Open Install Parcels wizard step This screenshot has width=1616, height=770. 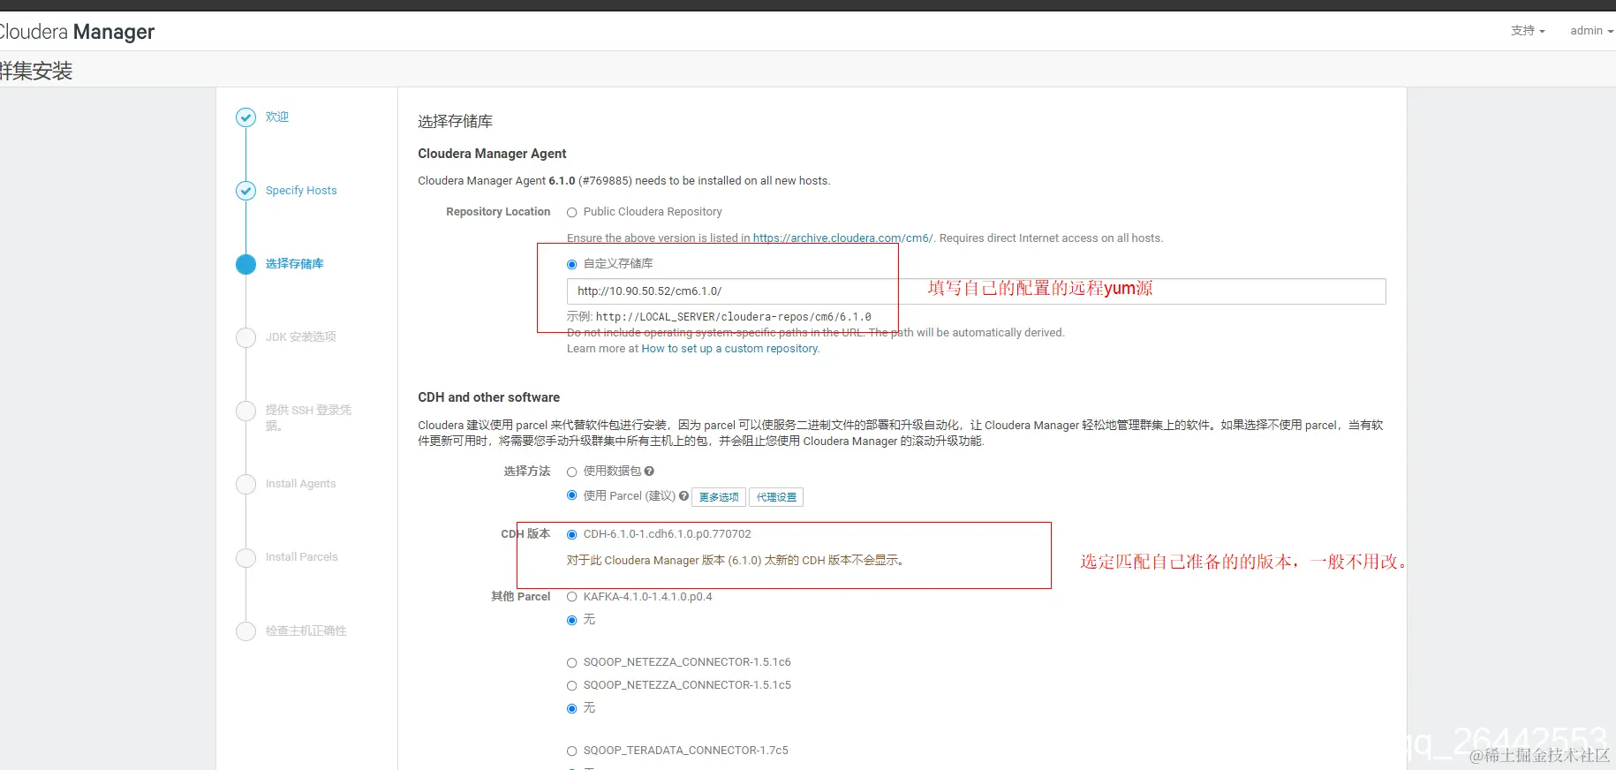point(301,557)
